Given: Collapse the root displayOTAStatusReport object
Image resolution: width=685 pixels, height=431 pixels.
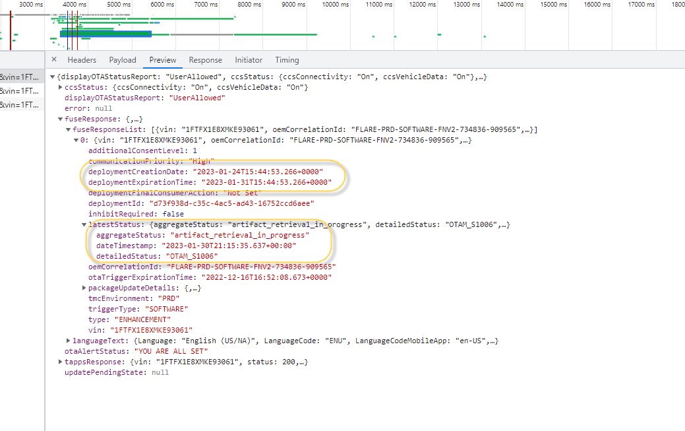Looking at the screenshot, I should 53,76.
